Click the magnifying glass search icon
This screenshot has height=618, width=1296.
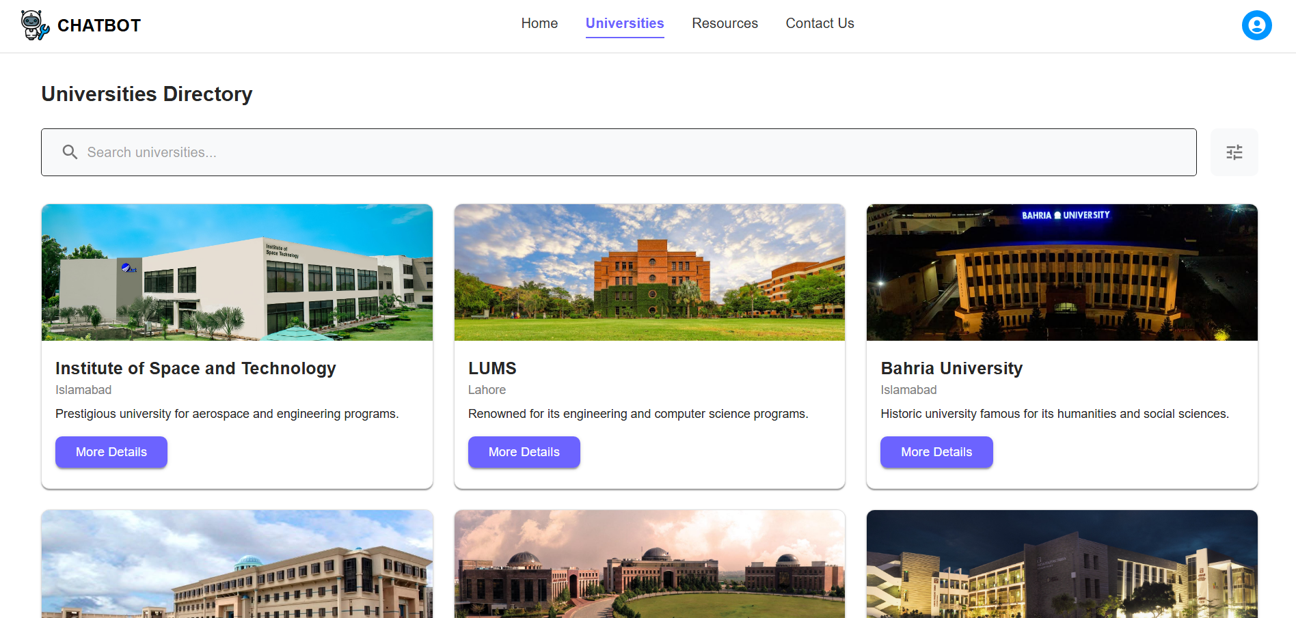click(70, 152)
